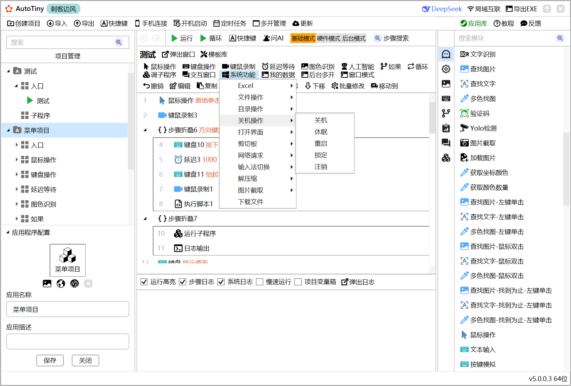Click the 应用描述 input field
Image resolution: width=571 pixels, height=386 pixels.
68,341
